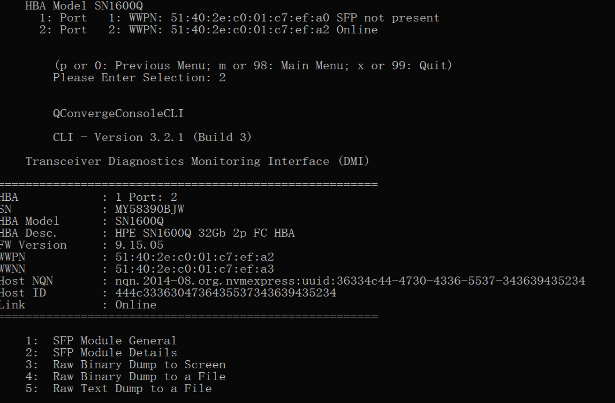Click the WWPN value ending in ef:a2 in table

(x=194, y=257)
